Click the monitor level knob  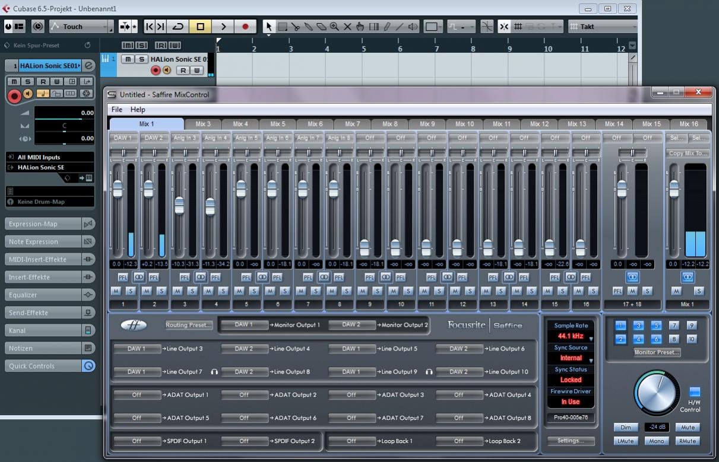tap(657, 392)
